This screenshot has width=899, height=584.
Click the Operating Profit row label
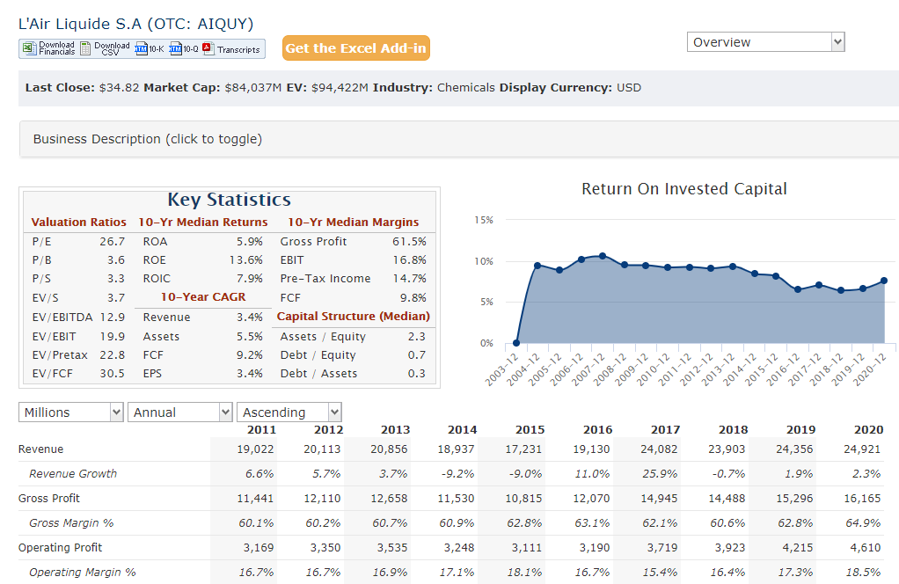click(x=60, y=548)
